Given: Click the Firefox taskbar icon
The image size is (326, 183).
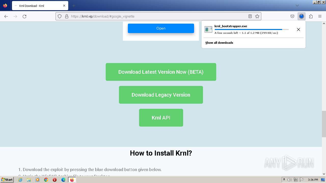Looking at the screenshot, I should (x=72, y=180).
